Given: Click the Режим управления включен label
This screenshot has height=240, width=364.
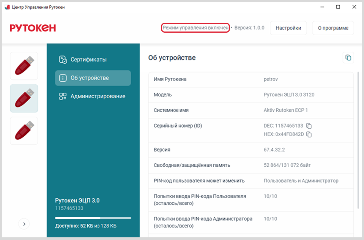Looking at the screenshot, I should [195, 28].
